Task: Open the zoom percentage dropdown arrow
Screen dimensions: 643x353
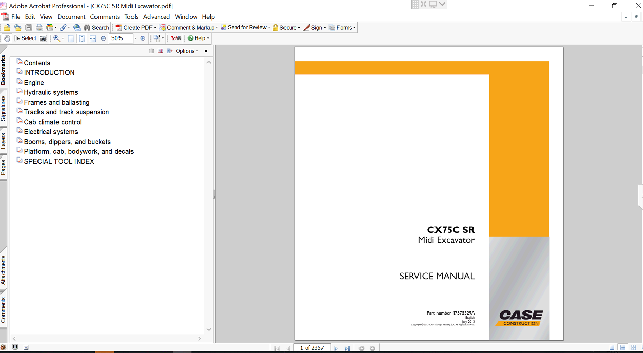Action: 135,38
